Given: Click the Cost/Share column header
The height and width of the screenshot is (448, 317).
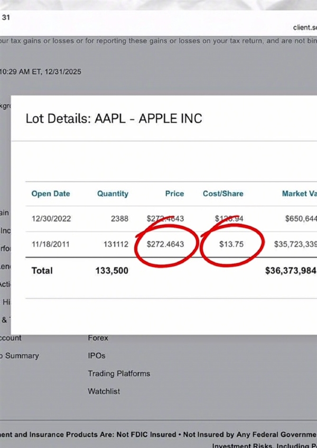Looking at the screenshot, I should (223, 194).
